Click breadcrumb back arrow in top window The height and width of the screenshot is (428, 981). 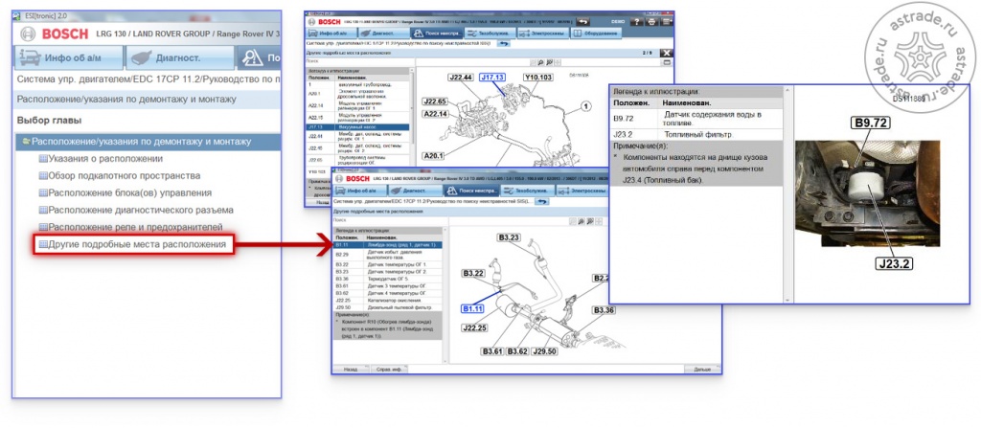pos(504,44)
